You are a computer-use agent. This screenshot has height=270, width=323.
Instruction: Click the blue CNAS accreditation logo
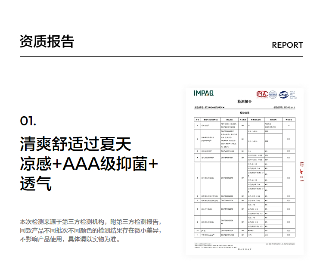284,94
